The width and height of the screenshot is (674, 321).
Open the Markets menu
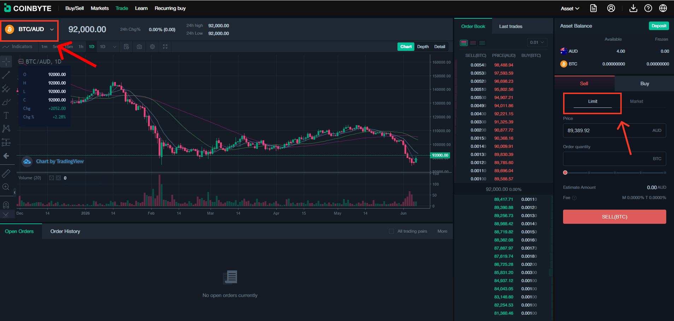(x=100, y=8)
